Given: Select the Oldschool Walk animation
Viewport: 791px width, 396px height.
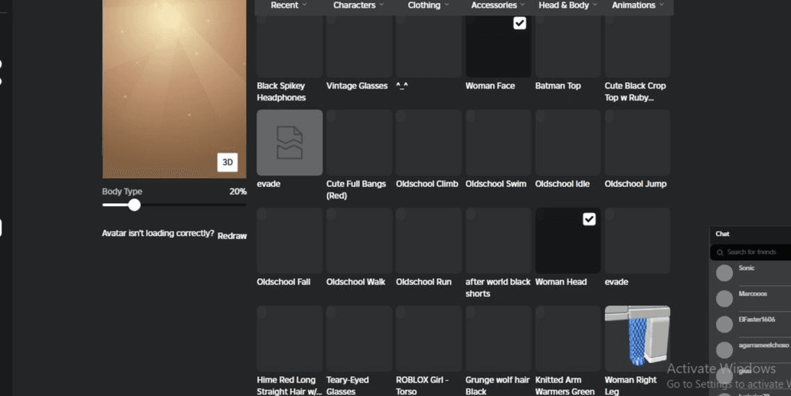Looking at the screenshot, I should coord(359,241).
